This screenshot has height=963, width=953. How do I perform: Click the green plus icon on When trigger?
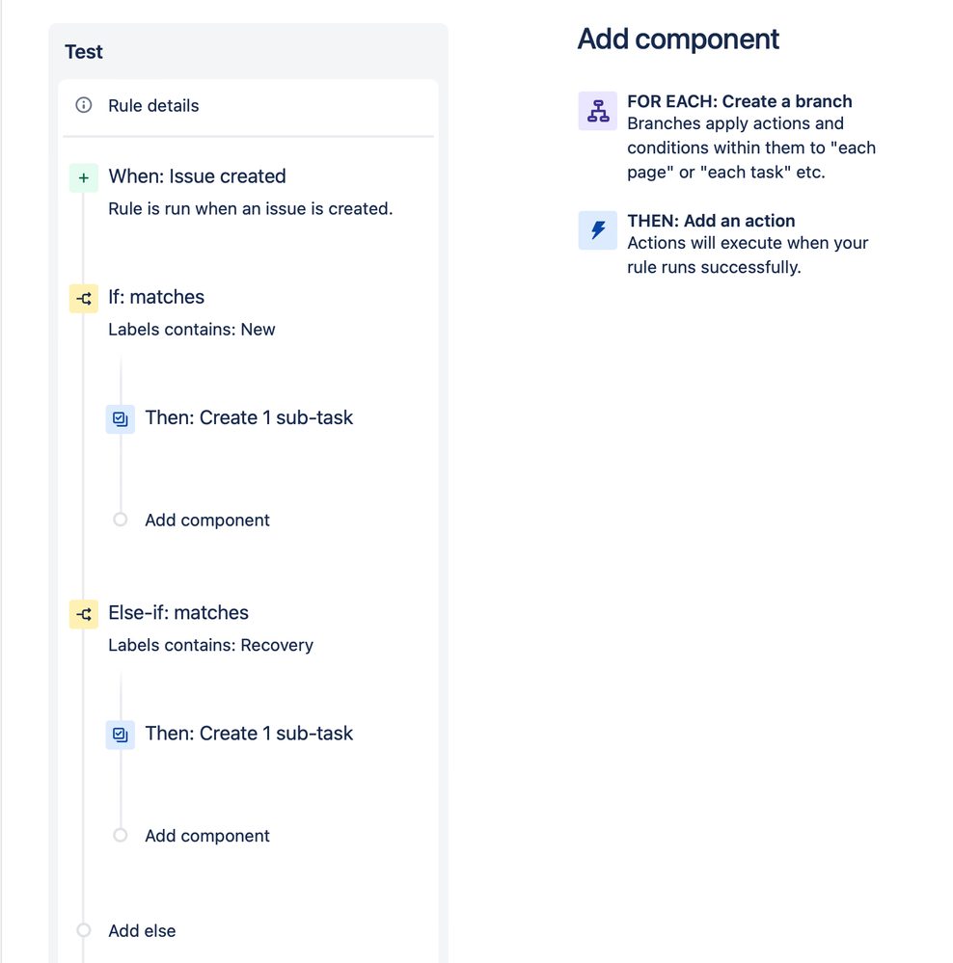tap(83, 177)
